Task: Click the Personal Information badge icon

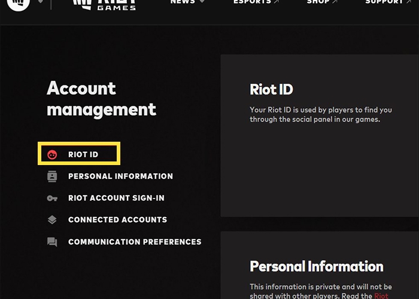Action: click(52, 176)
